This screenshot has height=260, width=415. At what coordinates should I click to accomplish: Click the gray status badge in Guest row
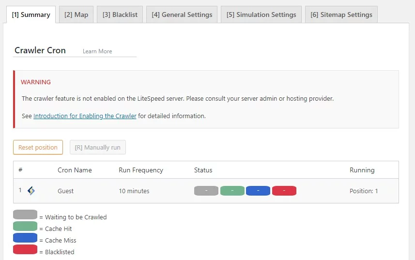point(206,191)
